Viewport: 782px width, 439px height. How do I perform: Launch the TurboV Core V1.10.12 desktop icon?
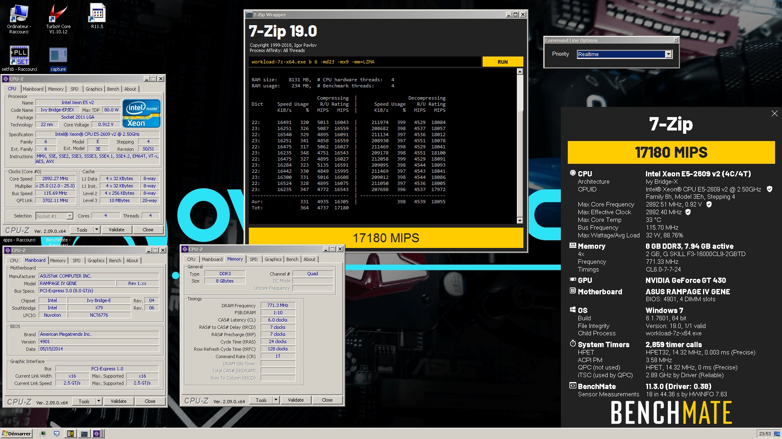point(58,19)
